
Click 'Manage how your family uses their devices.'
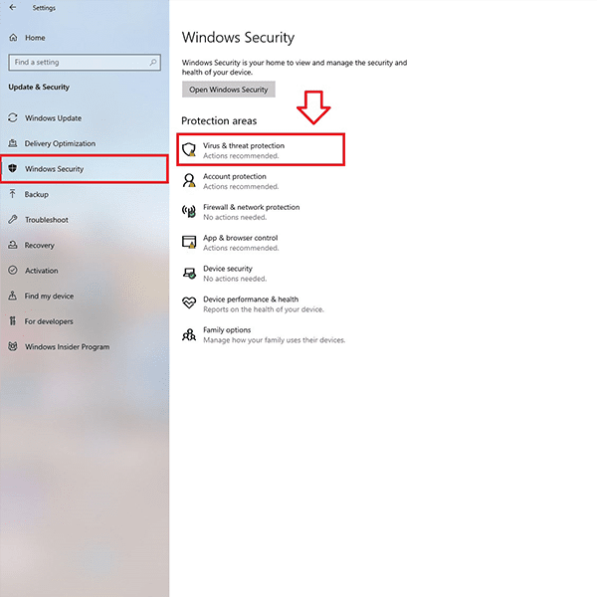(275, 340)
